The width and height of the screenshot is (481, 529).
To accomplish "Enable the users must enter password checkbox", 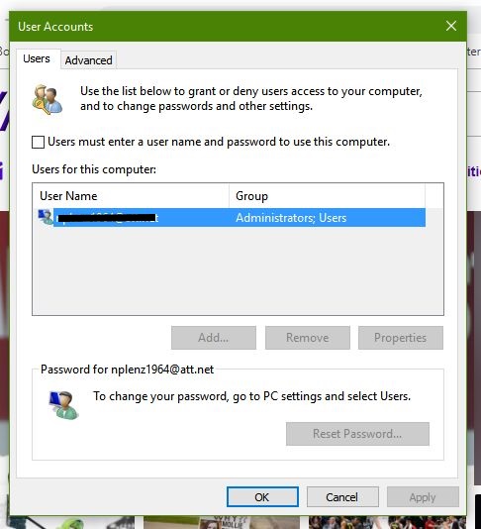I will coord(38,142).
